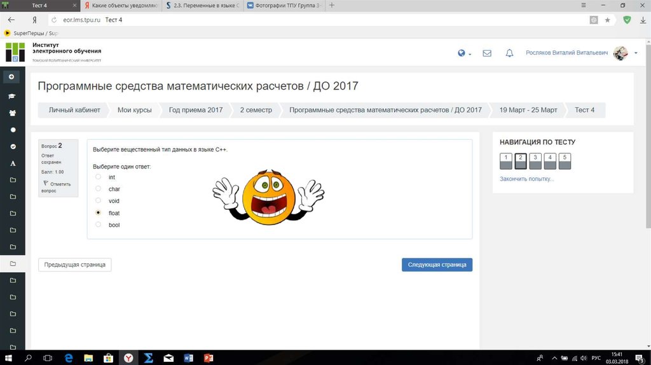
Task: Go to question 1 in test navigation
Action: (505, 161)
